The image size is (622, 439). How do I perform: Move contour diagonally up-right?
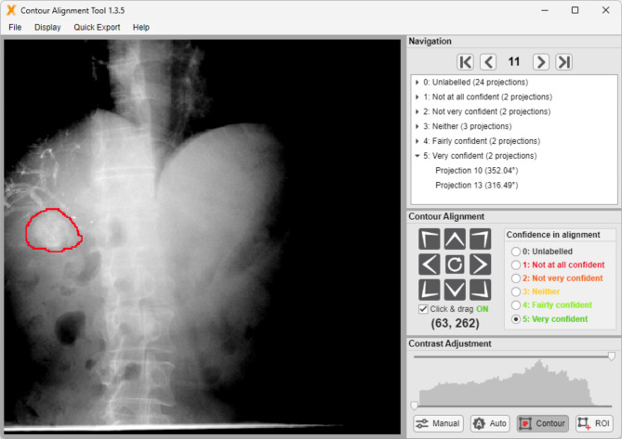481,239
